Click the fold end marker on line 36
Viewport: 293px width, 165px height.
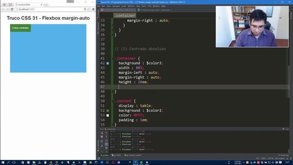pos(113,35)
